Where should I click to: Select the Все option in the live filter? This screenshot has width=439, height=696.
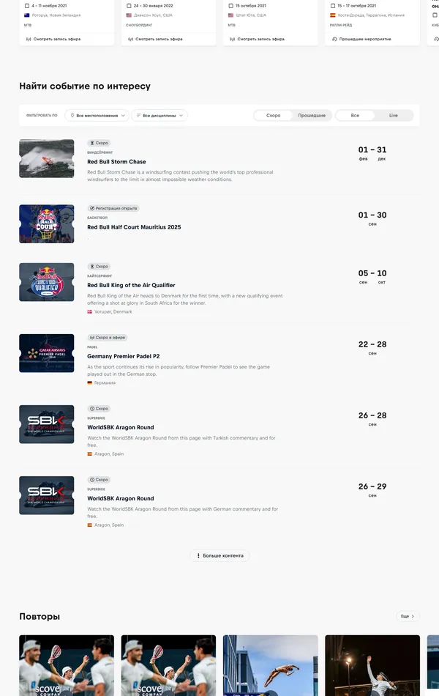pyautogui.click(x=355, y=116)
